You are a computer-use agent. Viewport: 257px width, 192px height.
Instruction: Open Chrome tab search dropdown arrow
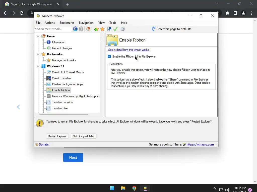217,3
